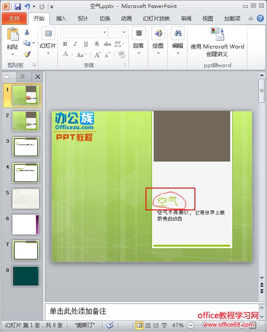
Task: Click the New Slide icon
Action: click(x=48, y=33)
